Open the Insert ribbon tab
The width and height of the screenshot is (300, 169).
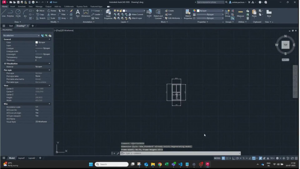13,7
